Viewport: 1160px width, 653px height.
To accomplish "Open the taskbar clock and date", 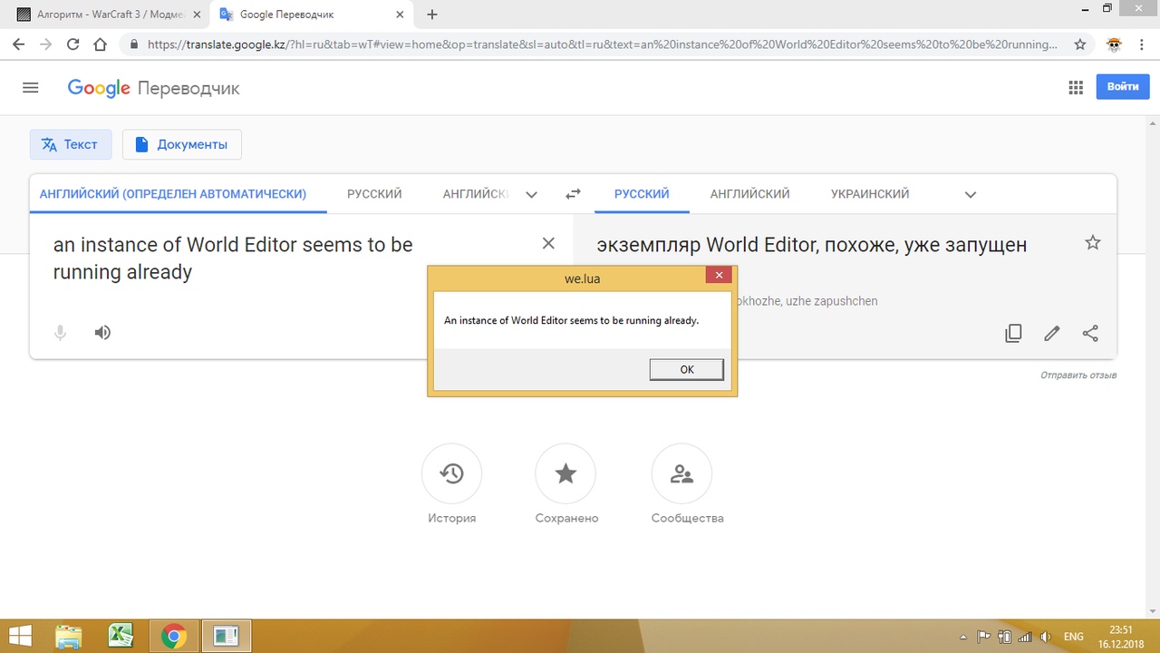I will point(1121,636).
